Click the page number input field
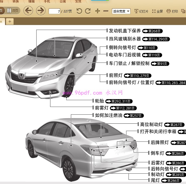The height and width of the screenshot is (184, 186). pyautogui.click(x=54, y=11)
